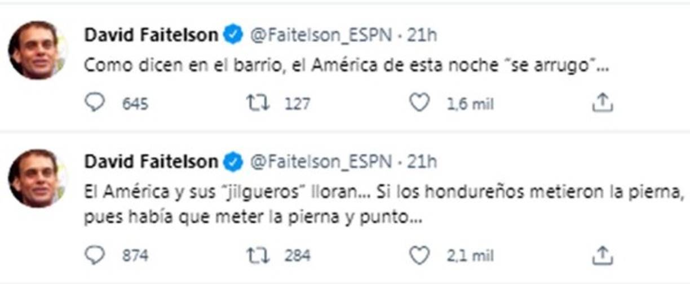Like the tweet with 2,1 mil likes
Image resolution: width=690 pixels, height=284 pixels.
click(x=419, y=255)
